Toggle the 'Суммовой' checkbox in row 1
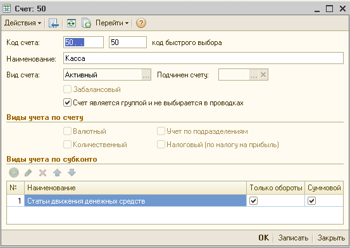 tap(311, 200)
